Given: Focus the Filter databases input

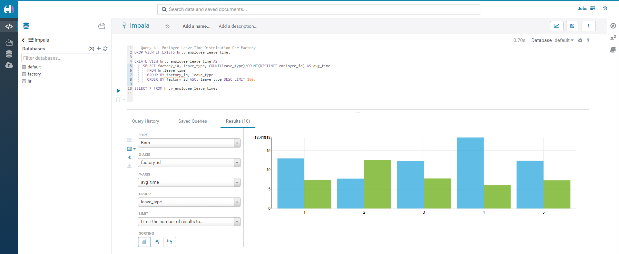Looking at the screenshot, I should 65,58.
